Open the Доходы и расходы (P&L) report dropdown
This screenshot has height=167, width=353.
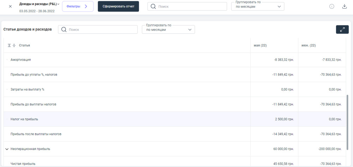click(x=39, y=4)
